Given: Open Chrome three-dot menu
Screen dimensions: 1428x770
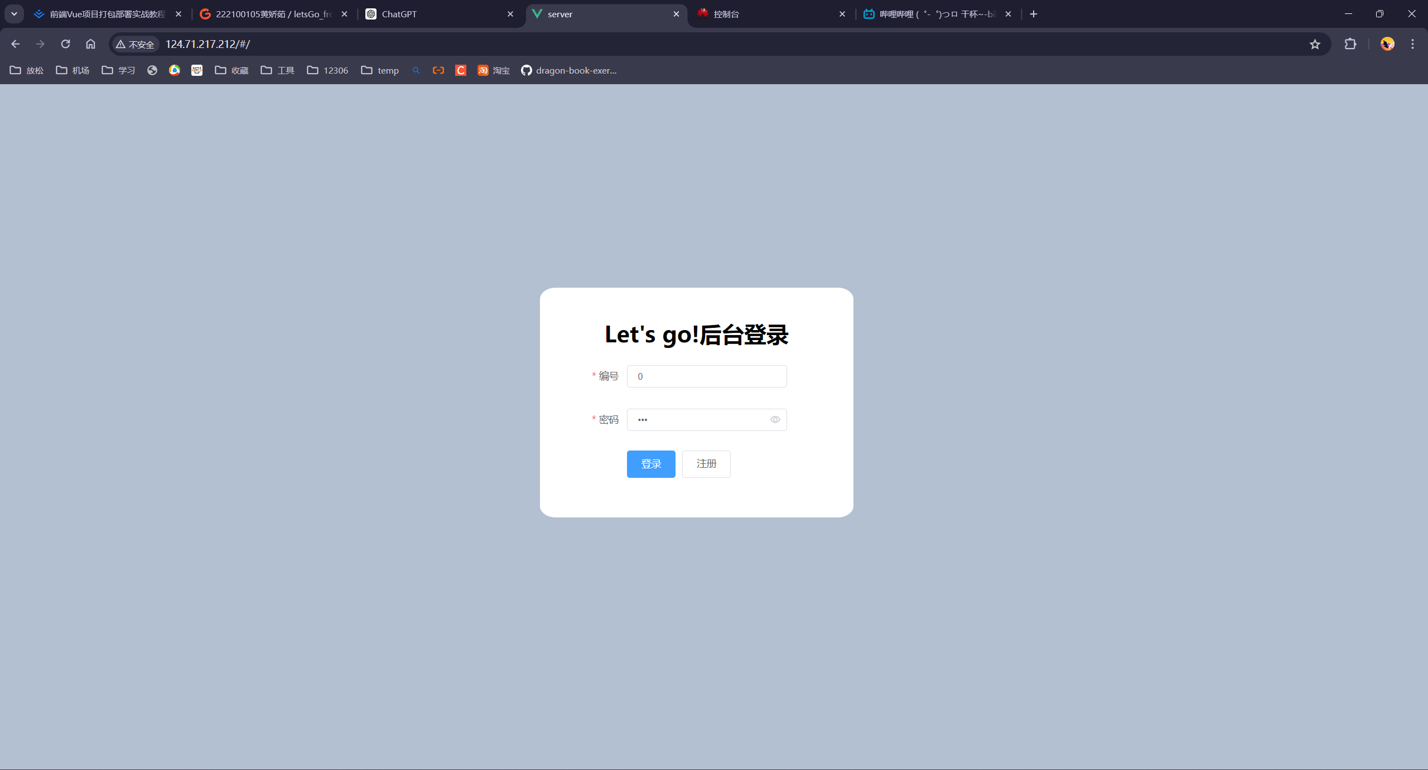Looking at the screenshot, I should tap(1412, 44).
